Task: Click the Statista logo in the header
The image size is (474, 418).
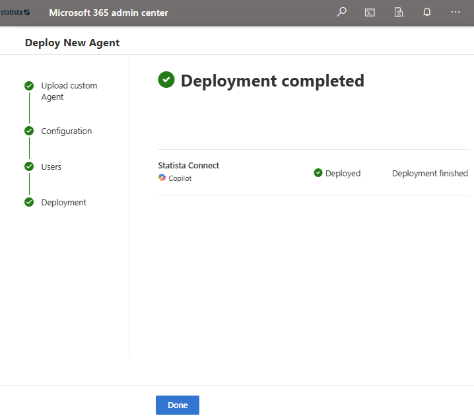Action: [x=15, y=12]
